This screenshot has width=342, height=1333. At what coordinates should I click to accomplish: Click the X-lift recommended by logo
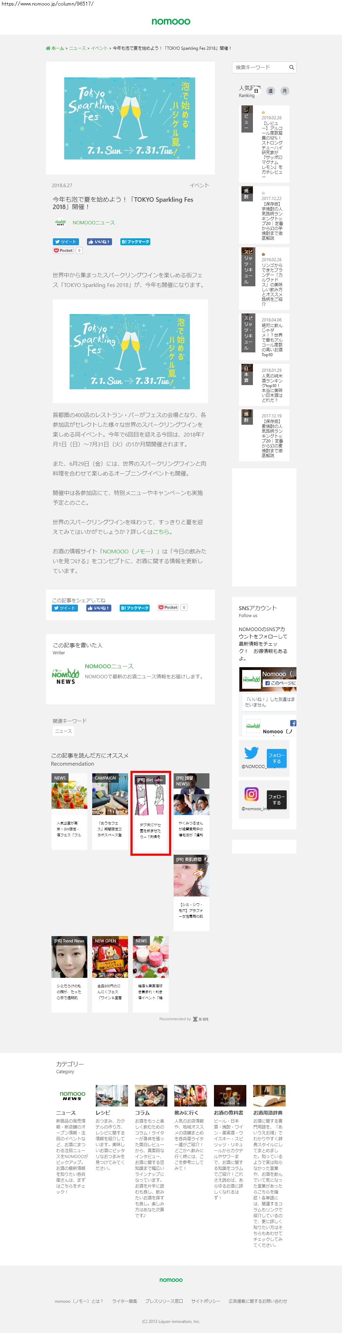pos(201,1019)
